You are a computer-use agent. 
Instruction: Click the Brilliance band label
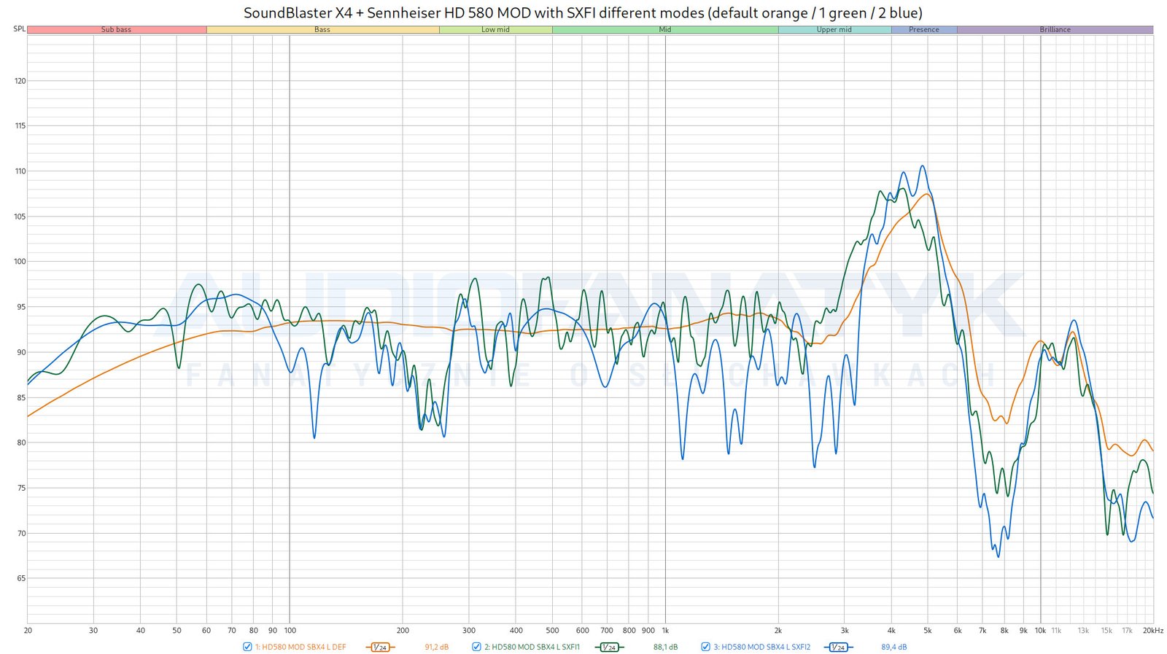click(x=1055, y=30)
